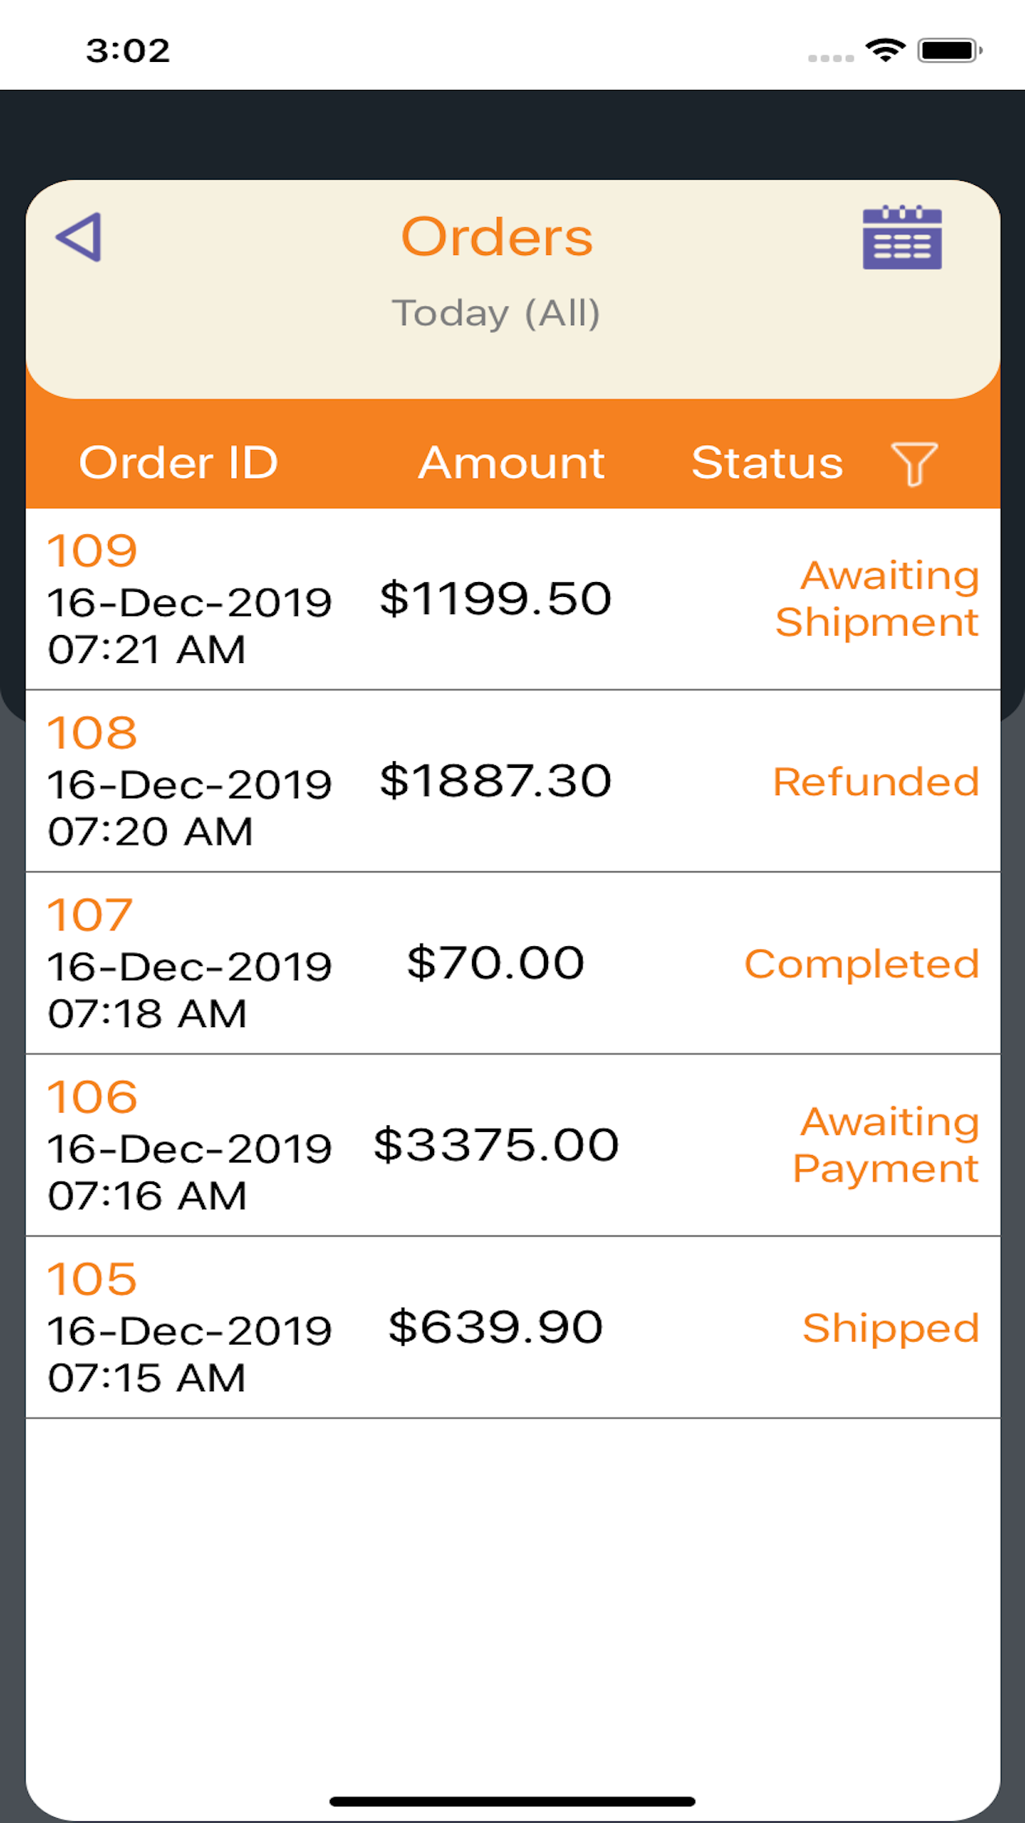This screenshot has width=1025, height=1823.
Task: Tap the Awaiting Shipment status
Action: coord(878,599)
